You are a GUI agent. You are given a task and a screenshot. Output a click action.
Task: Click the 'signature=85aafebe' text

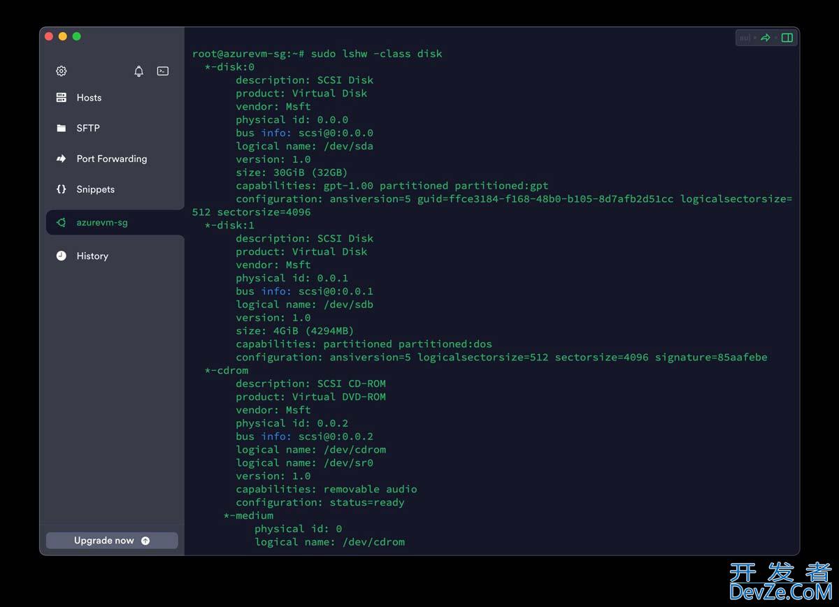[x=711, y=358]
